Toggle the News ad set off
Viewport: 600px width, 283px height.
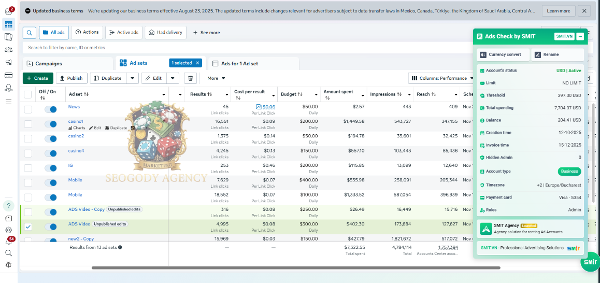pos(50,109)
